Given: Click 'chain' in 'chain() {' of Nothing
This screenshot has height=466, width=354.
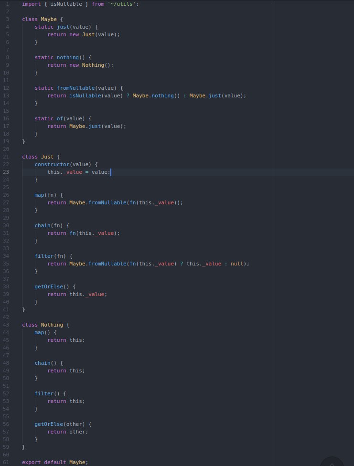Looking at the screenshot, I should 43,363.
